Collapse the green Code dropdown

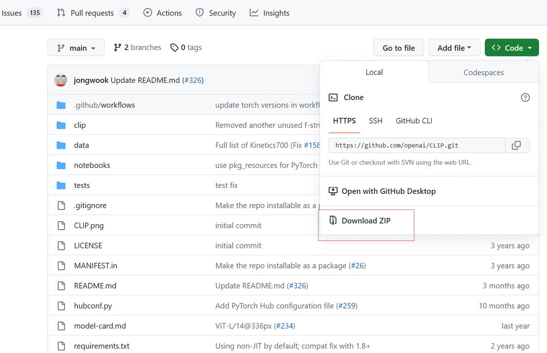[511, 48]
